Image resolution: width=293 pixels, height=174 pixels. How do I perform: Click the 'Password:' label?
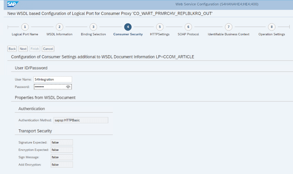pos(22,87)
